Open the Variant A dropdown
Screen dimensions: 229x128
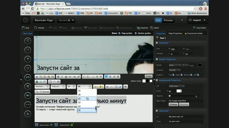tap(66, 20)
